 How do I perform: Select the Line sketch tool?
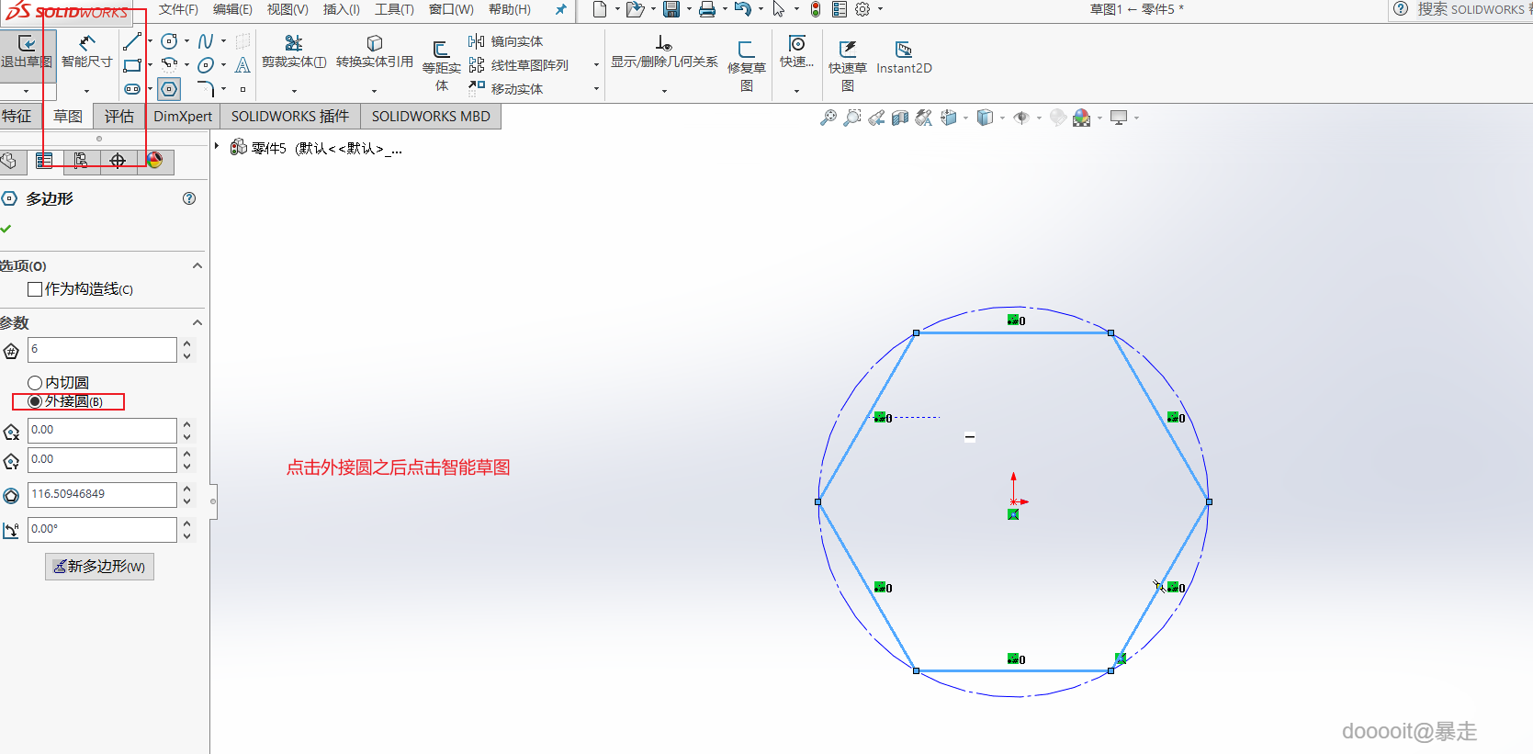[132, 41]
